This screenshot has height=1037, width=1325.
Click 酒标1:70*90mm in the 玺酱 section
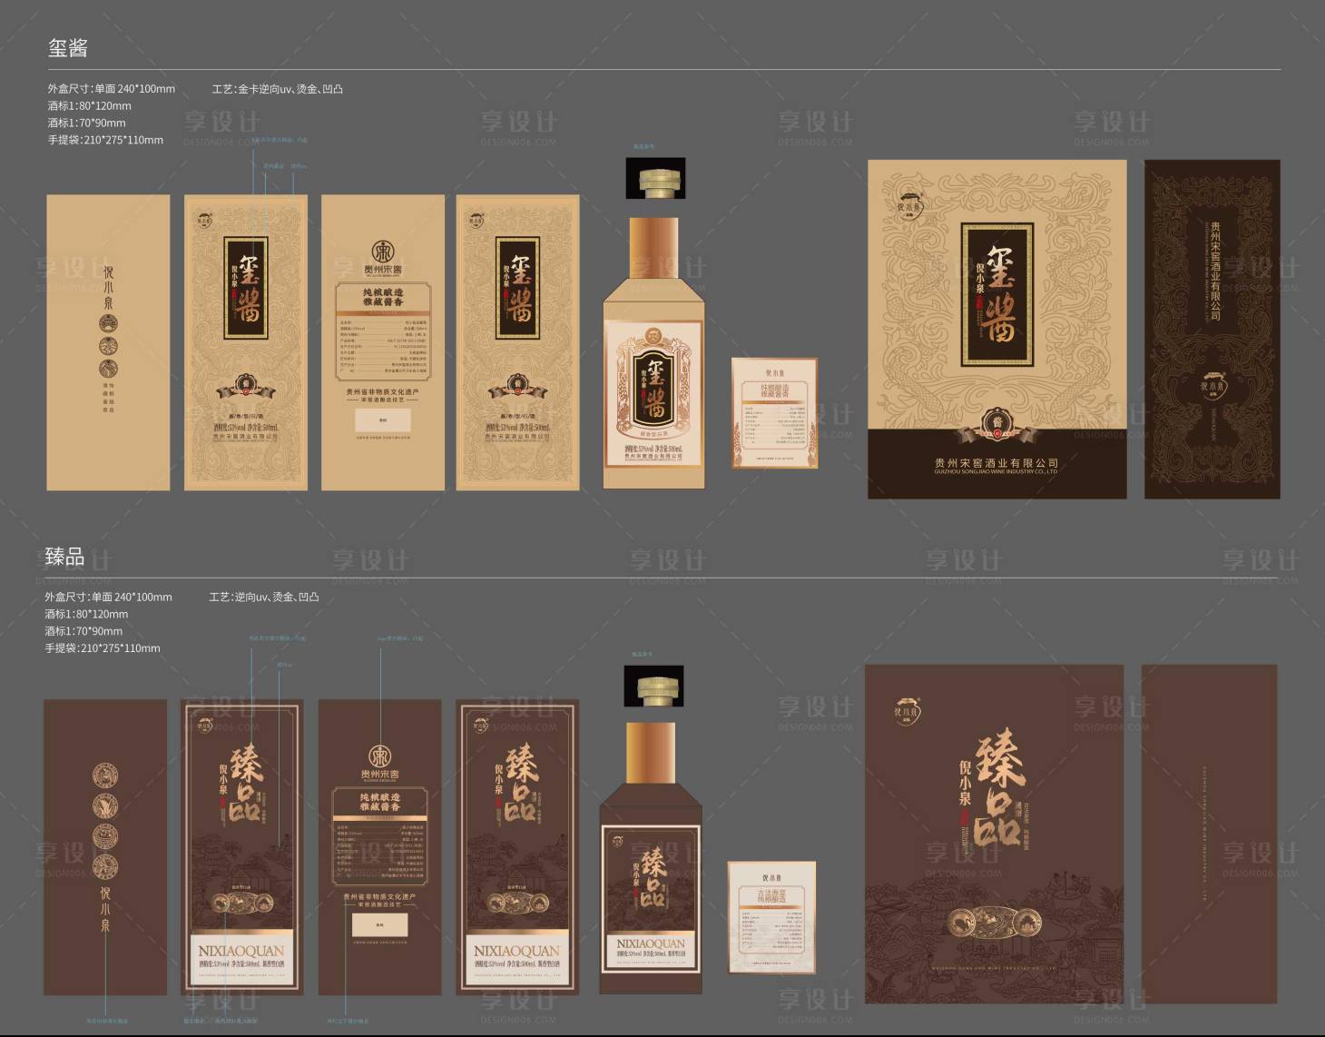[x=86, y=123]
